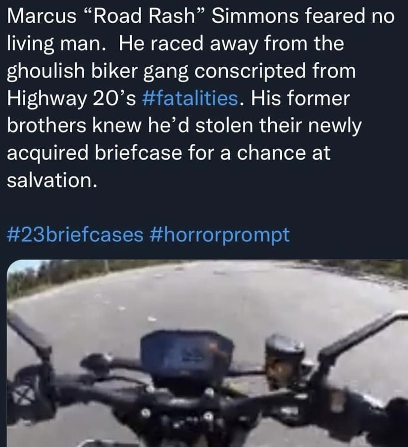Click the word "salvation." ending the tweet
The height and width of the screenshot is (447, 408).
tap(52, 180)
